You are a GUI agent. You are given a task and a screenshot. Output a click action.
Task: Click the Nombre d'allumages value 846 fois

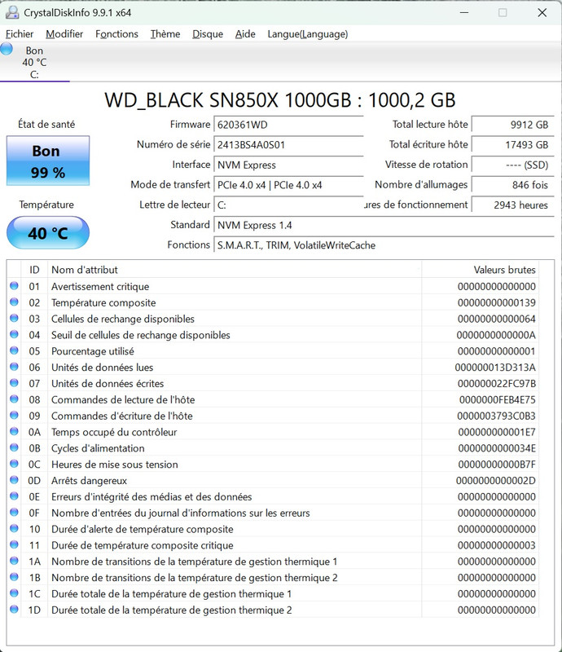click(513, 185)
